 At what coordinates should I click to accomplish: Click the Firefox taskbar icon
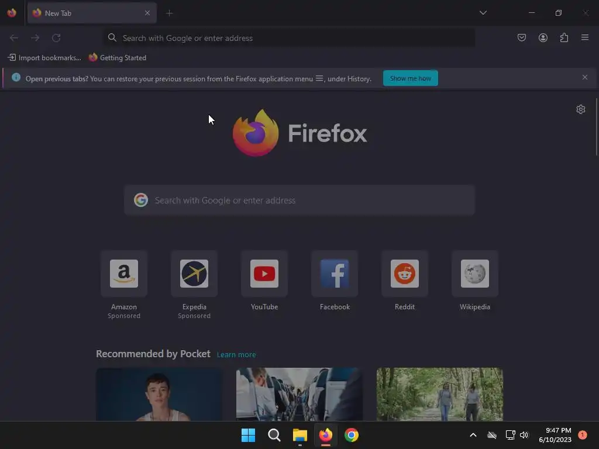click(x=325, y=435)
